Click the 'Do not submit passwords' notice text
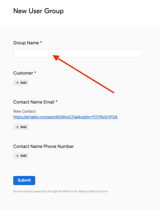 [46, 191]
